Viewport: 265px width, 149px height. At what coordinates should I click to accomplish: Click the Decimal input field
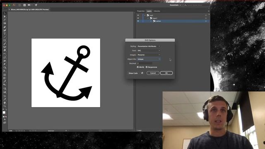click(x=145, y=63)
